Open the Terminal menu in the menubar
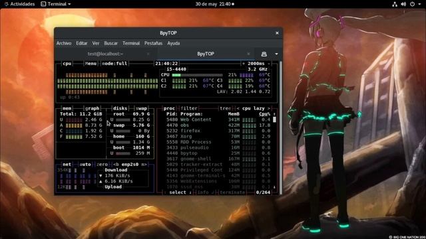 pos(131,43)
